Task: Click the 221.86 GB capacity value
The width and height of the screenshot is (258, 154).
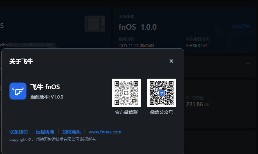Action: (x=198, y=104)
